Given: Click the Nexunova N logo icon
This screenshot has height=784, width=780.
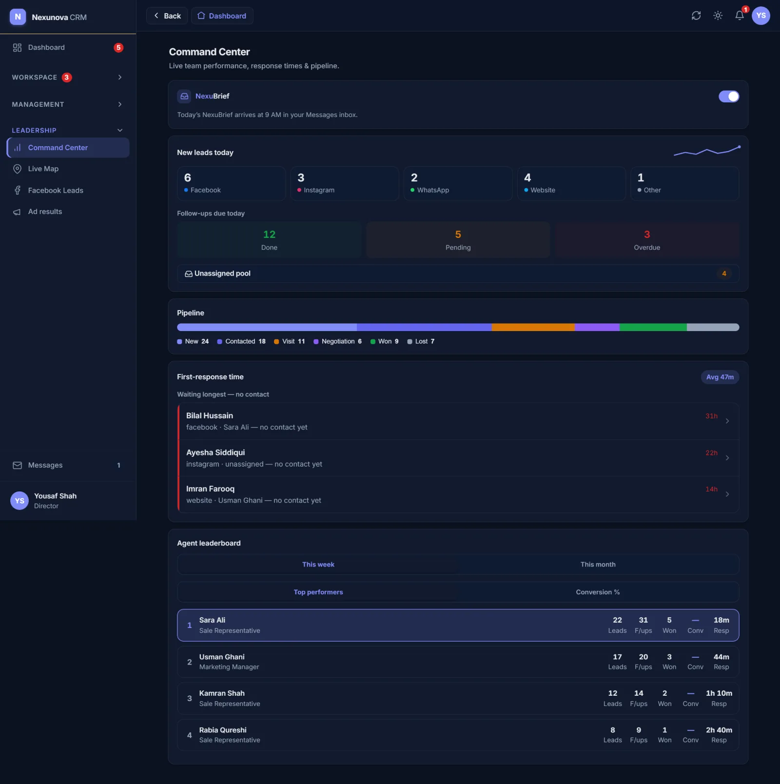Looking at the screenshot, I should coord(18,17).
